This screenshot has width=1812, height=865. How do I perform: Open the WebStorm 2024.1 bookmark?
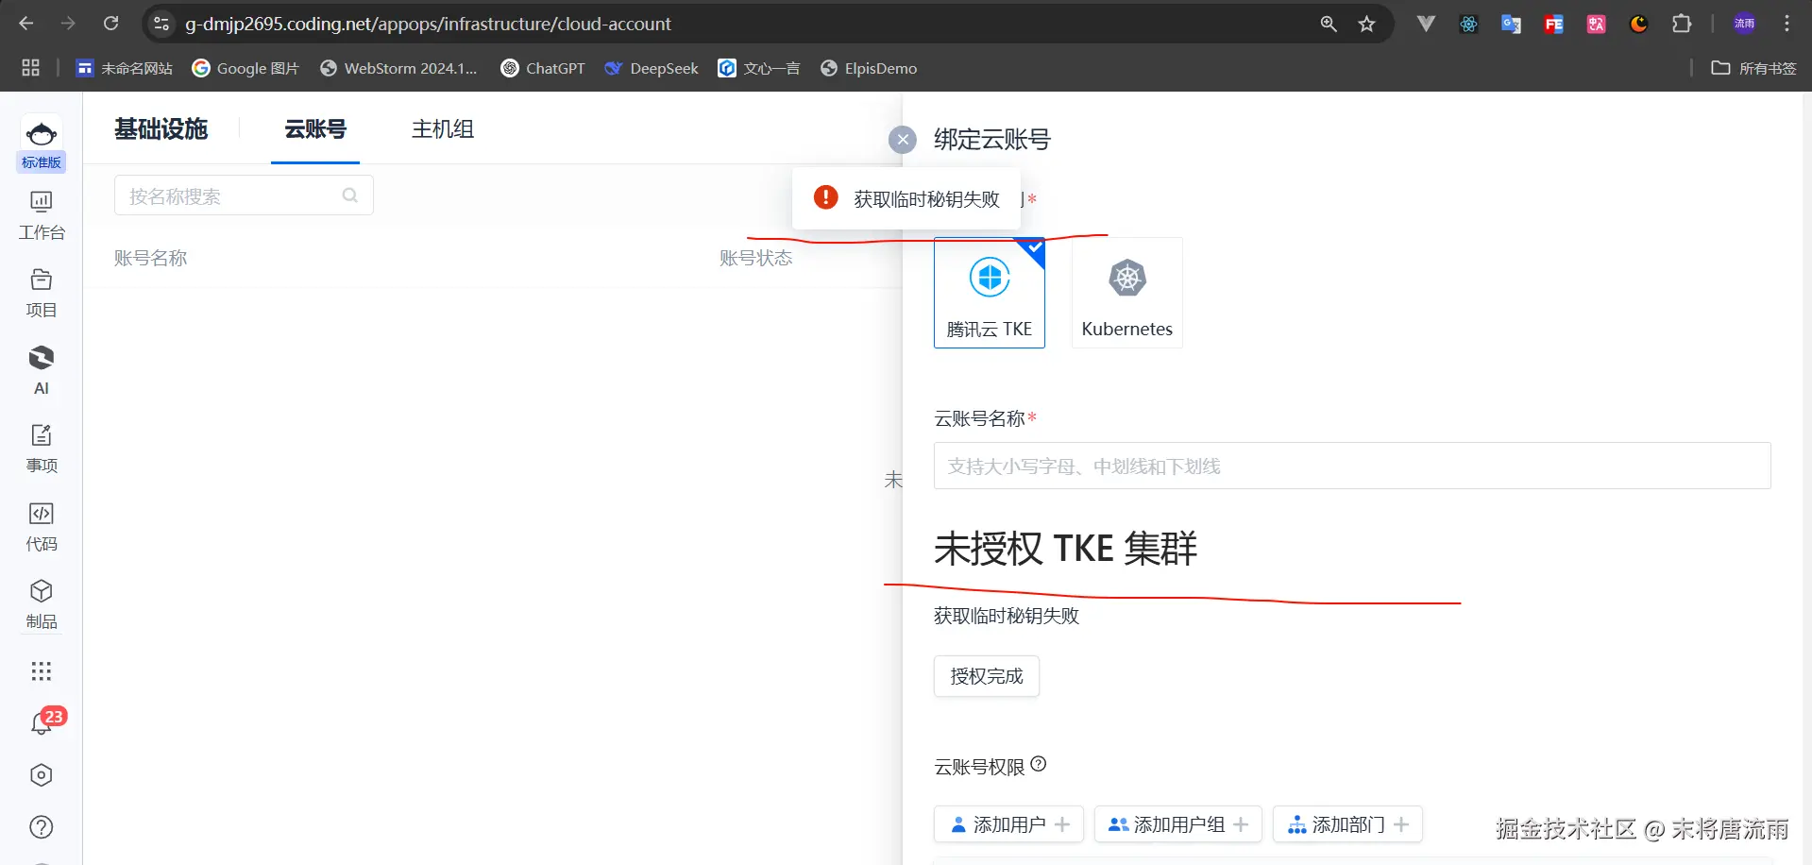tap(398, 68)
